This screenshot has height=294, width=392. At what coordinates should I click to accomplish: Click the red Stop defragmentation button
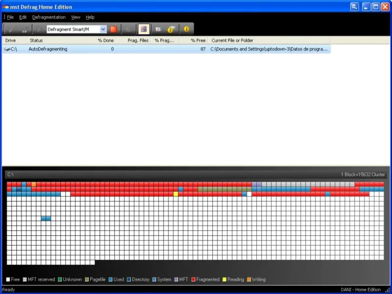[114, 29]
